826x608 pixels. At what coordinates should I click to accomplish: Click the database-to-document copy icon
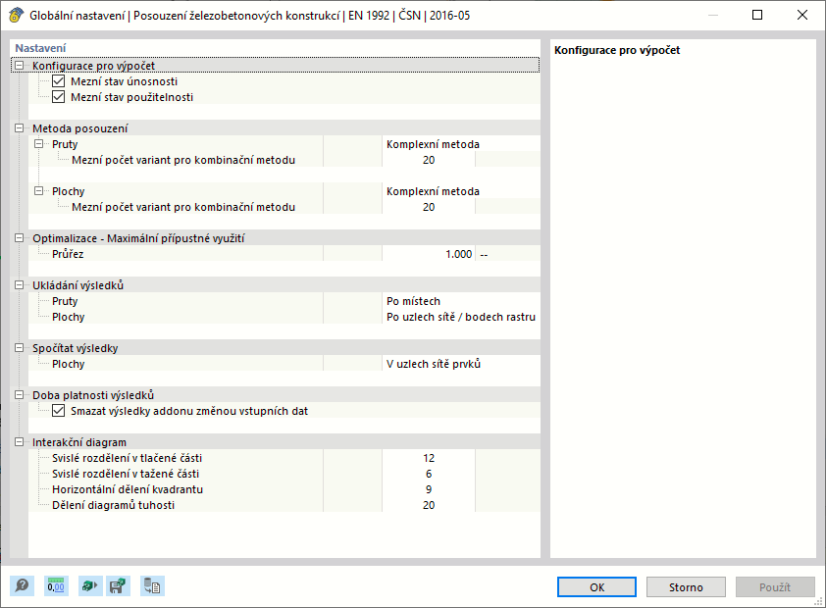153,585
